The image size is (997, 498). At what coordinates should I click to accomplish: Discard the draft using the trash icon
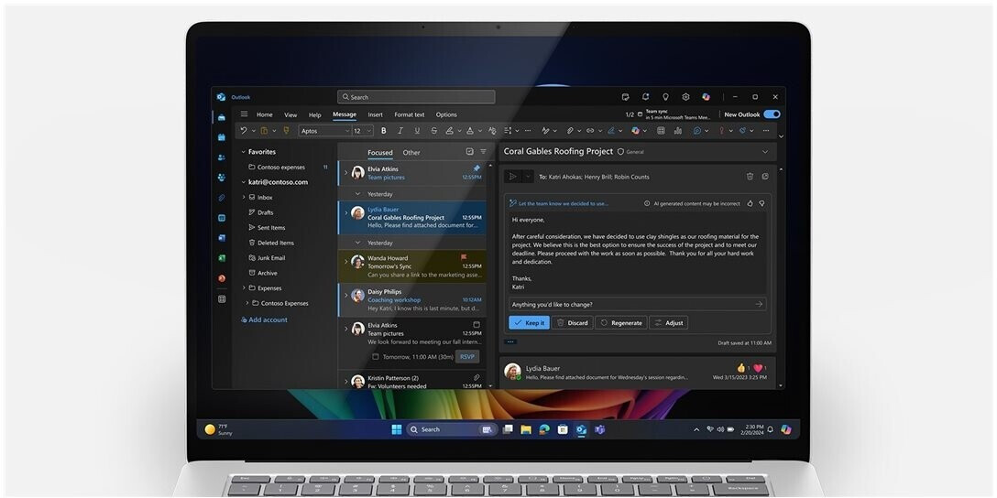tap(750, 176)
